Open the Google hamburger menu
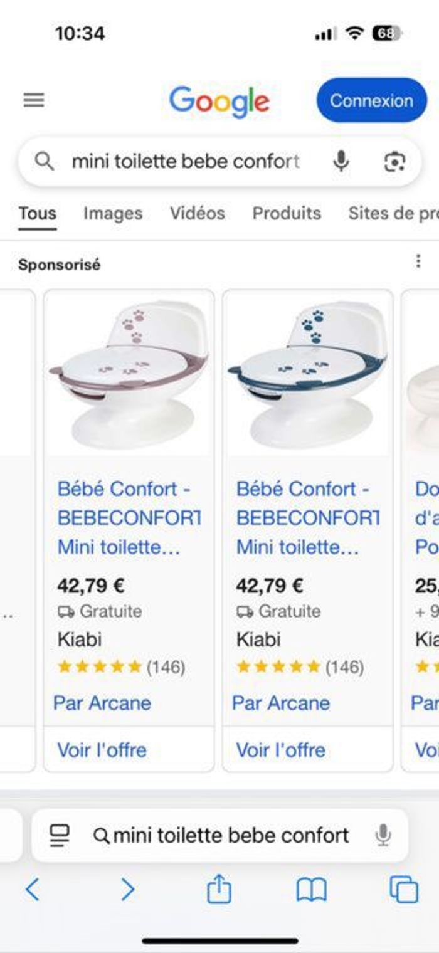The width and height of the screenshot is (439, 953). coord(34,100)
